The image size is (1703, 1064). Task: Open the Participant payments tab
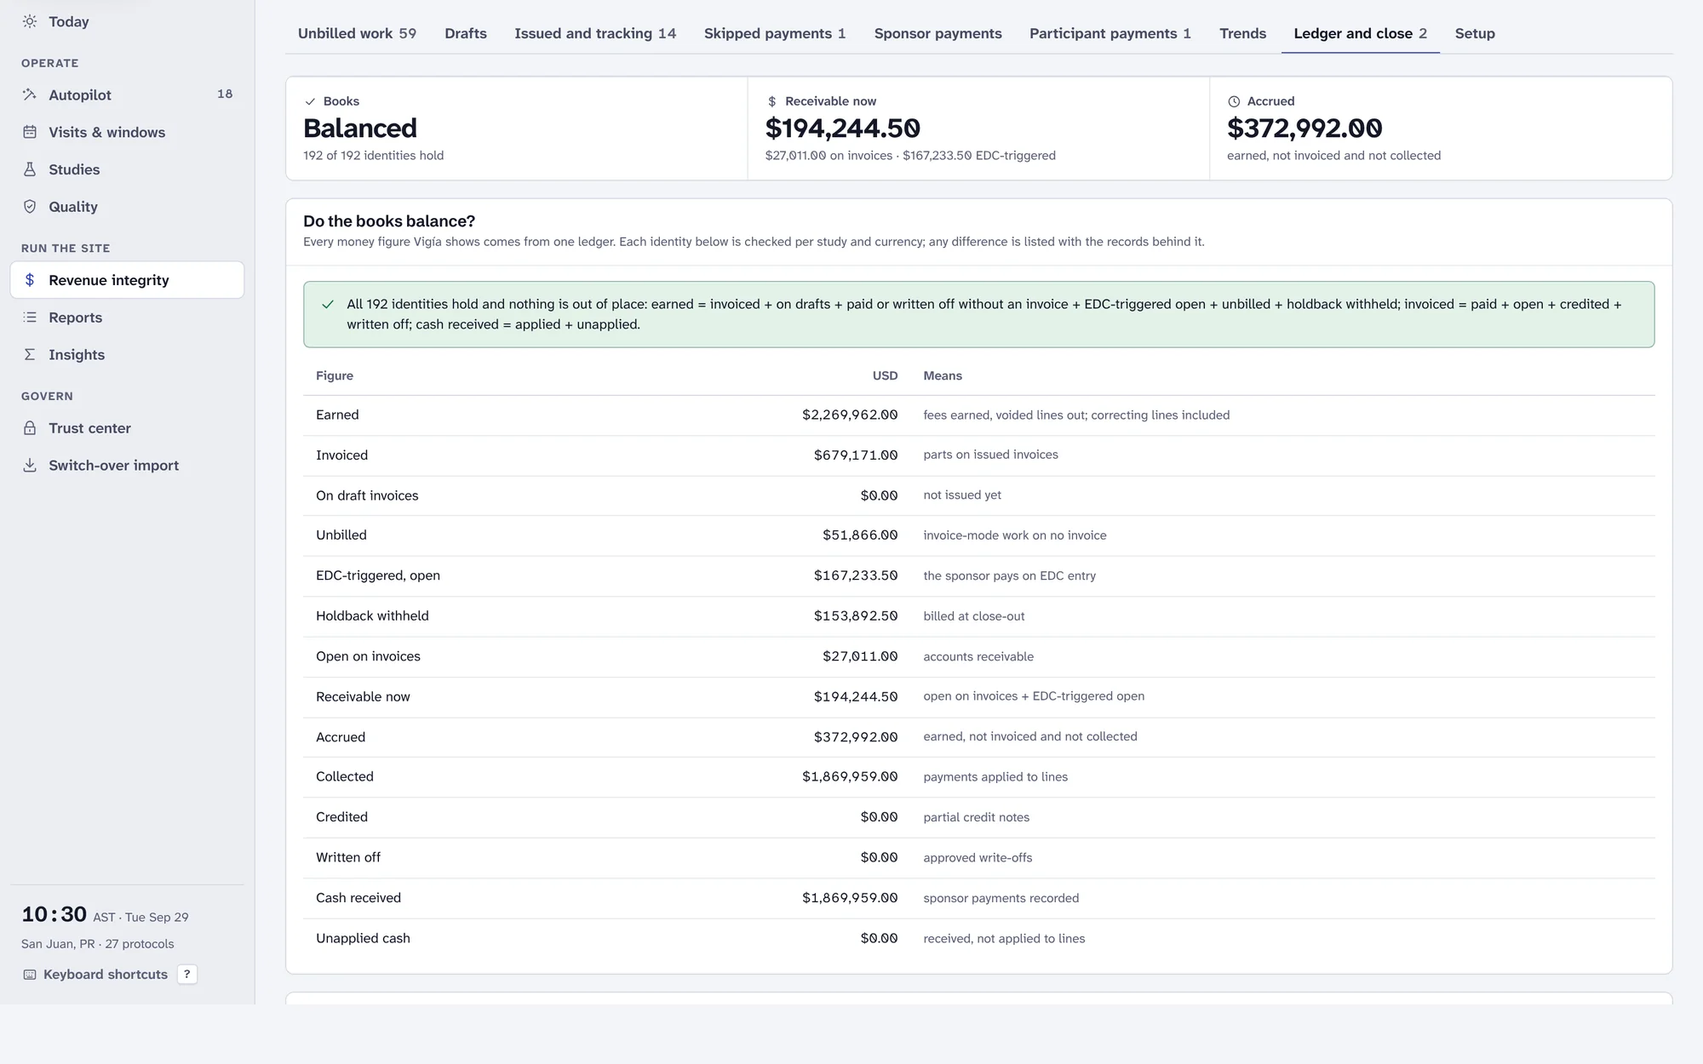(1110, 33)
